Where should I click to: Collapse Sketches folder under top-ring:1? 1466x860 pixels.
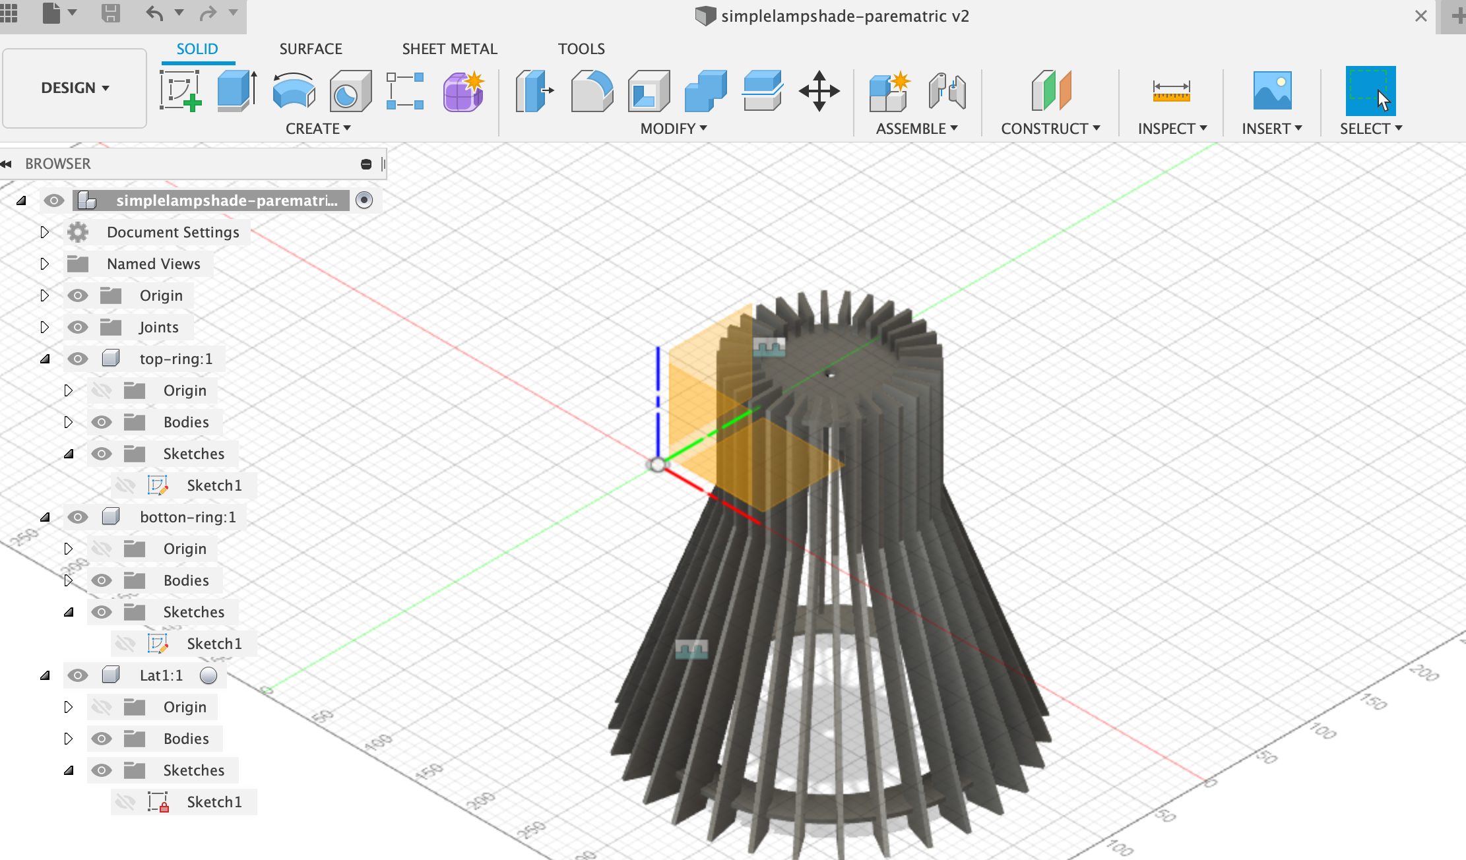[69, 454]
